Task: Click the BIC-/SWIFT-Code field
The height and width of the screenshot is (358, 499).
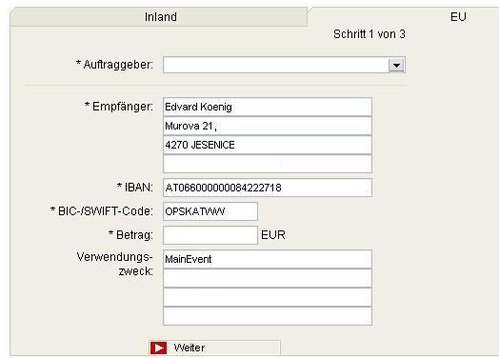Action: [210, 211]
